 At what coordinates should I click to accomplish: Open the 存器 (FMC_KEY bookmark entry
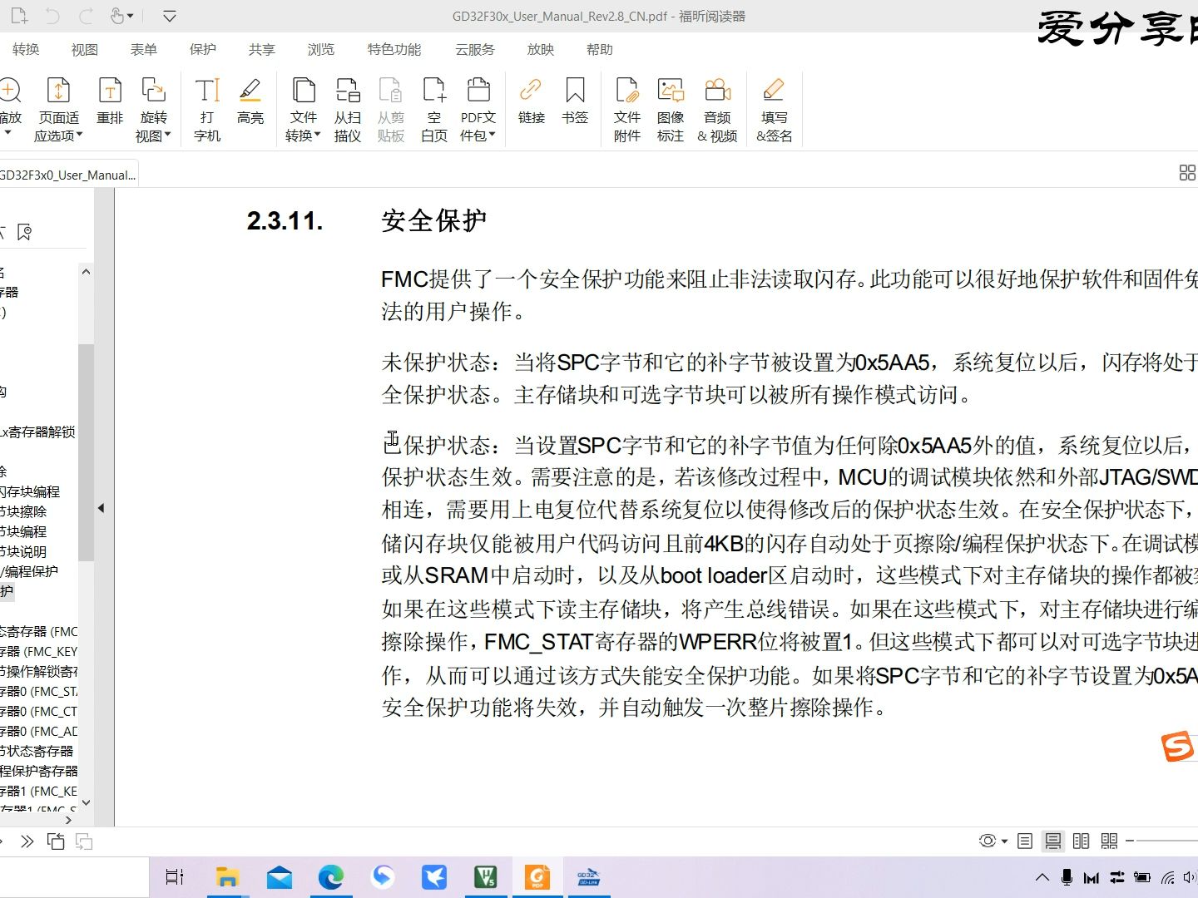pyautogui.click(x=38, y=651)
